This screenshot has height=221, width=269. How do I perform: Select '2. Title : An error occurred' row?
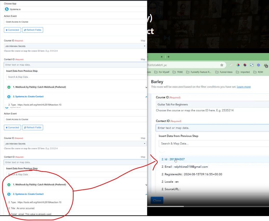(22, 208)
